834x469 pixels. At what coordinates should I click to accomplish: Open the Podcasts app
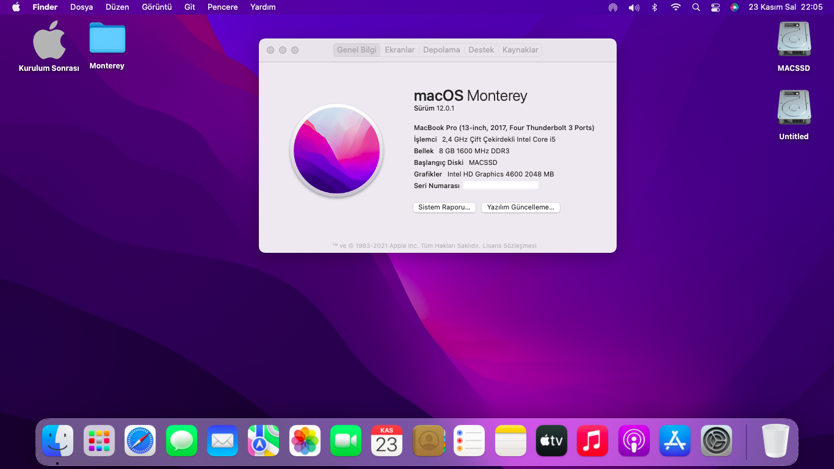634,440
